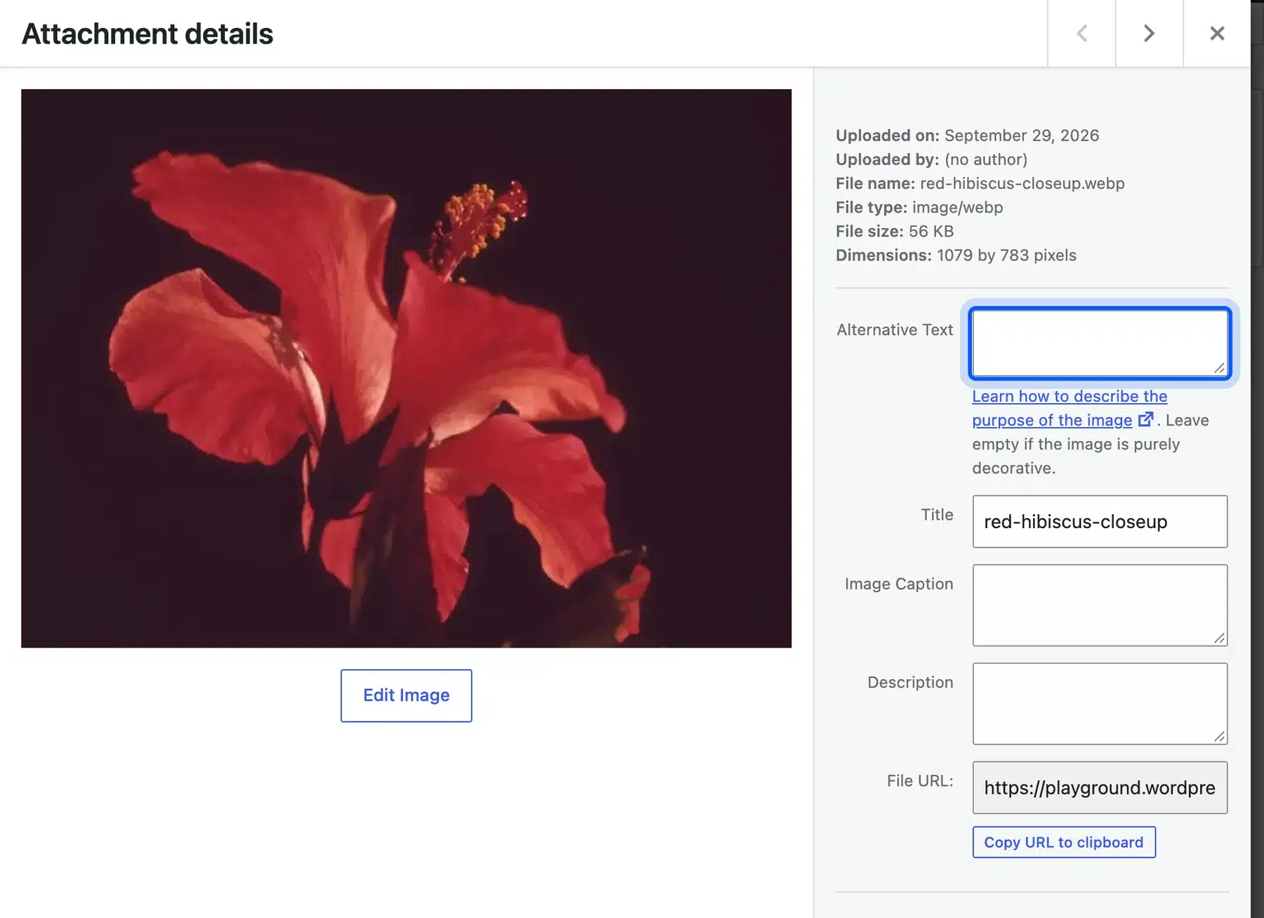Image resolution: width=1264 pixels, height=918 pixels.
Task: Go to next attachment with right chevron
Action: [x=1149, y=33]
